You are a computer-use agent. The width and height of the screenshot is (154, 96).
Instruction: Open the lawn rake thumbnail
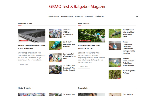click(x=115, y=34)
